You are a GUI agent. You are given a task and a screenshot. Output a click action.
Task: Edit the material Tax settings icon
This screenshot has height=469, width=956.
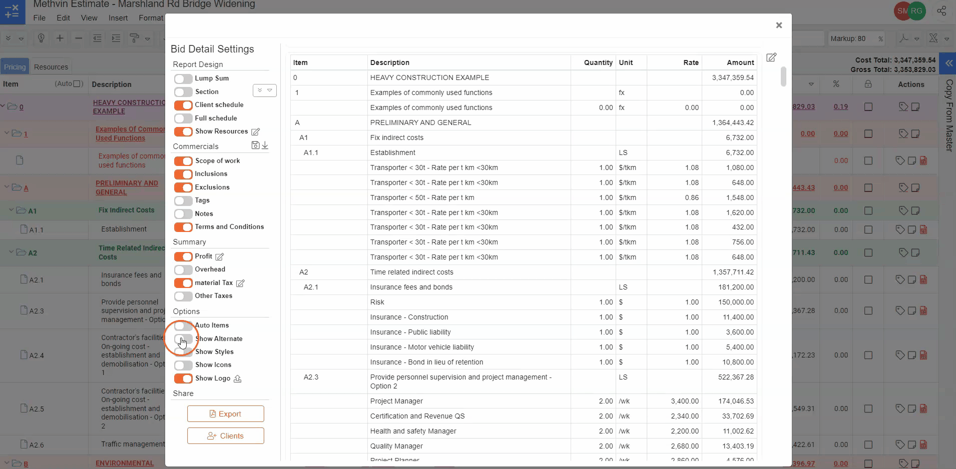click(x=240, y=283)
